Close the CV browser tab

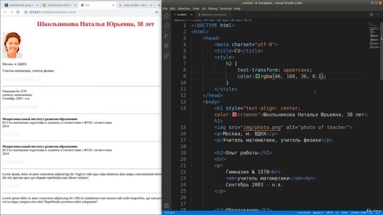click(x=113, y=5)
